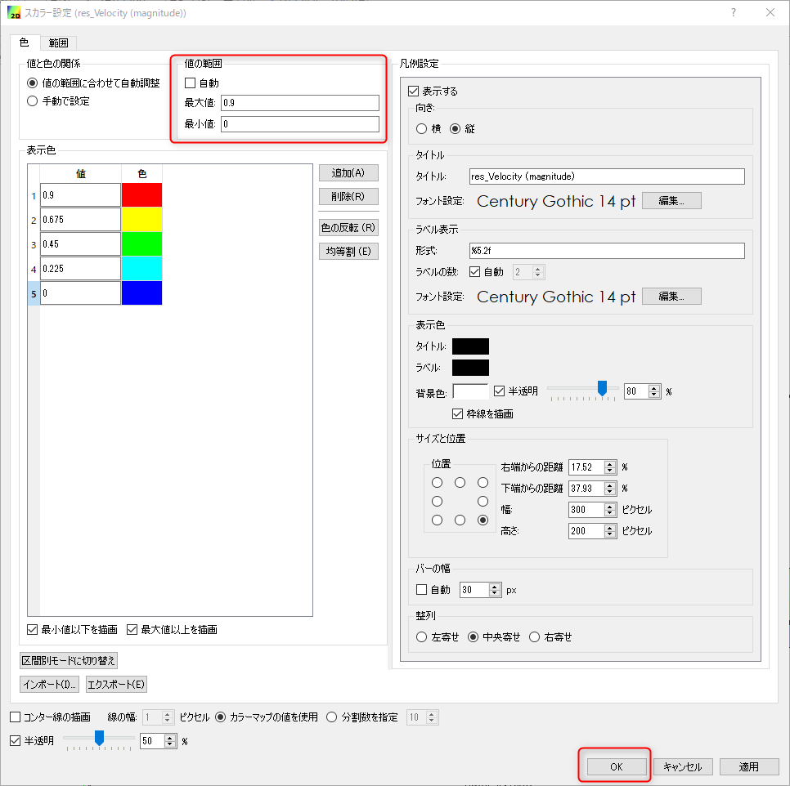The width and height of the screenshot is (790, 786).
Task: Click value cell 0.225 in row 4
Action: pyautogui.click(x=80, y=268)
